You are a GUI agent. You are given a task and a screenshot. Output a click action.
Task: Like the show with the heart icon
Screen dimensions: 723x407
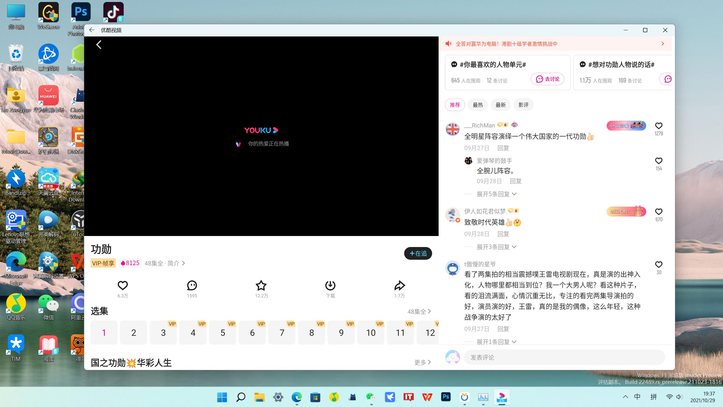(123, 286)
